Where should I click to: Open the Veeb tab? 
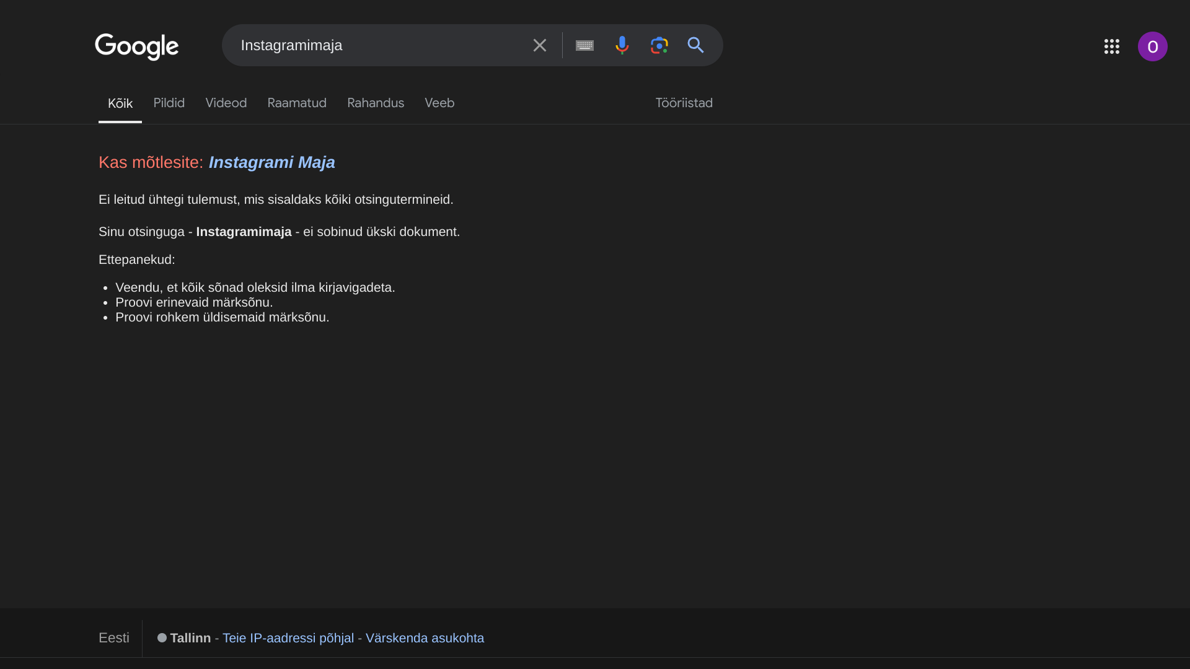click(439, 103)
